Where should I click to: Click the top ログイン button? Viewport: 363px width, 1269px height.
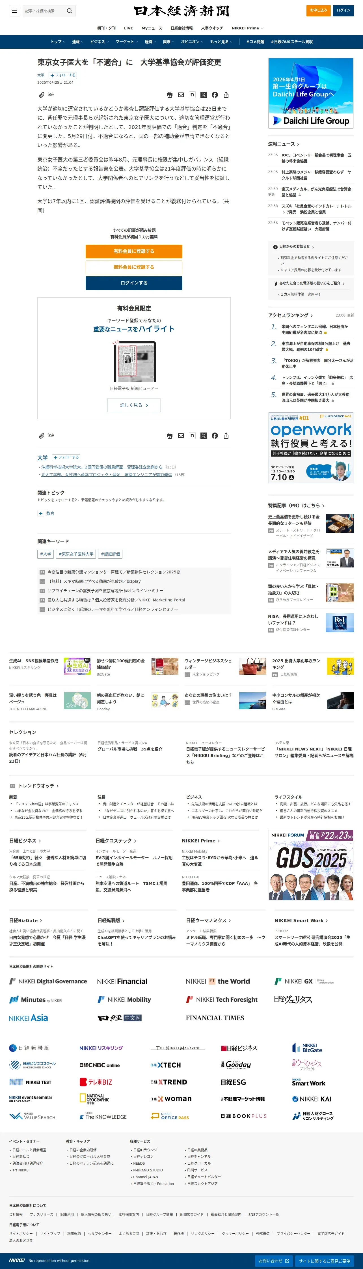click(x=343, y=10)
